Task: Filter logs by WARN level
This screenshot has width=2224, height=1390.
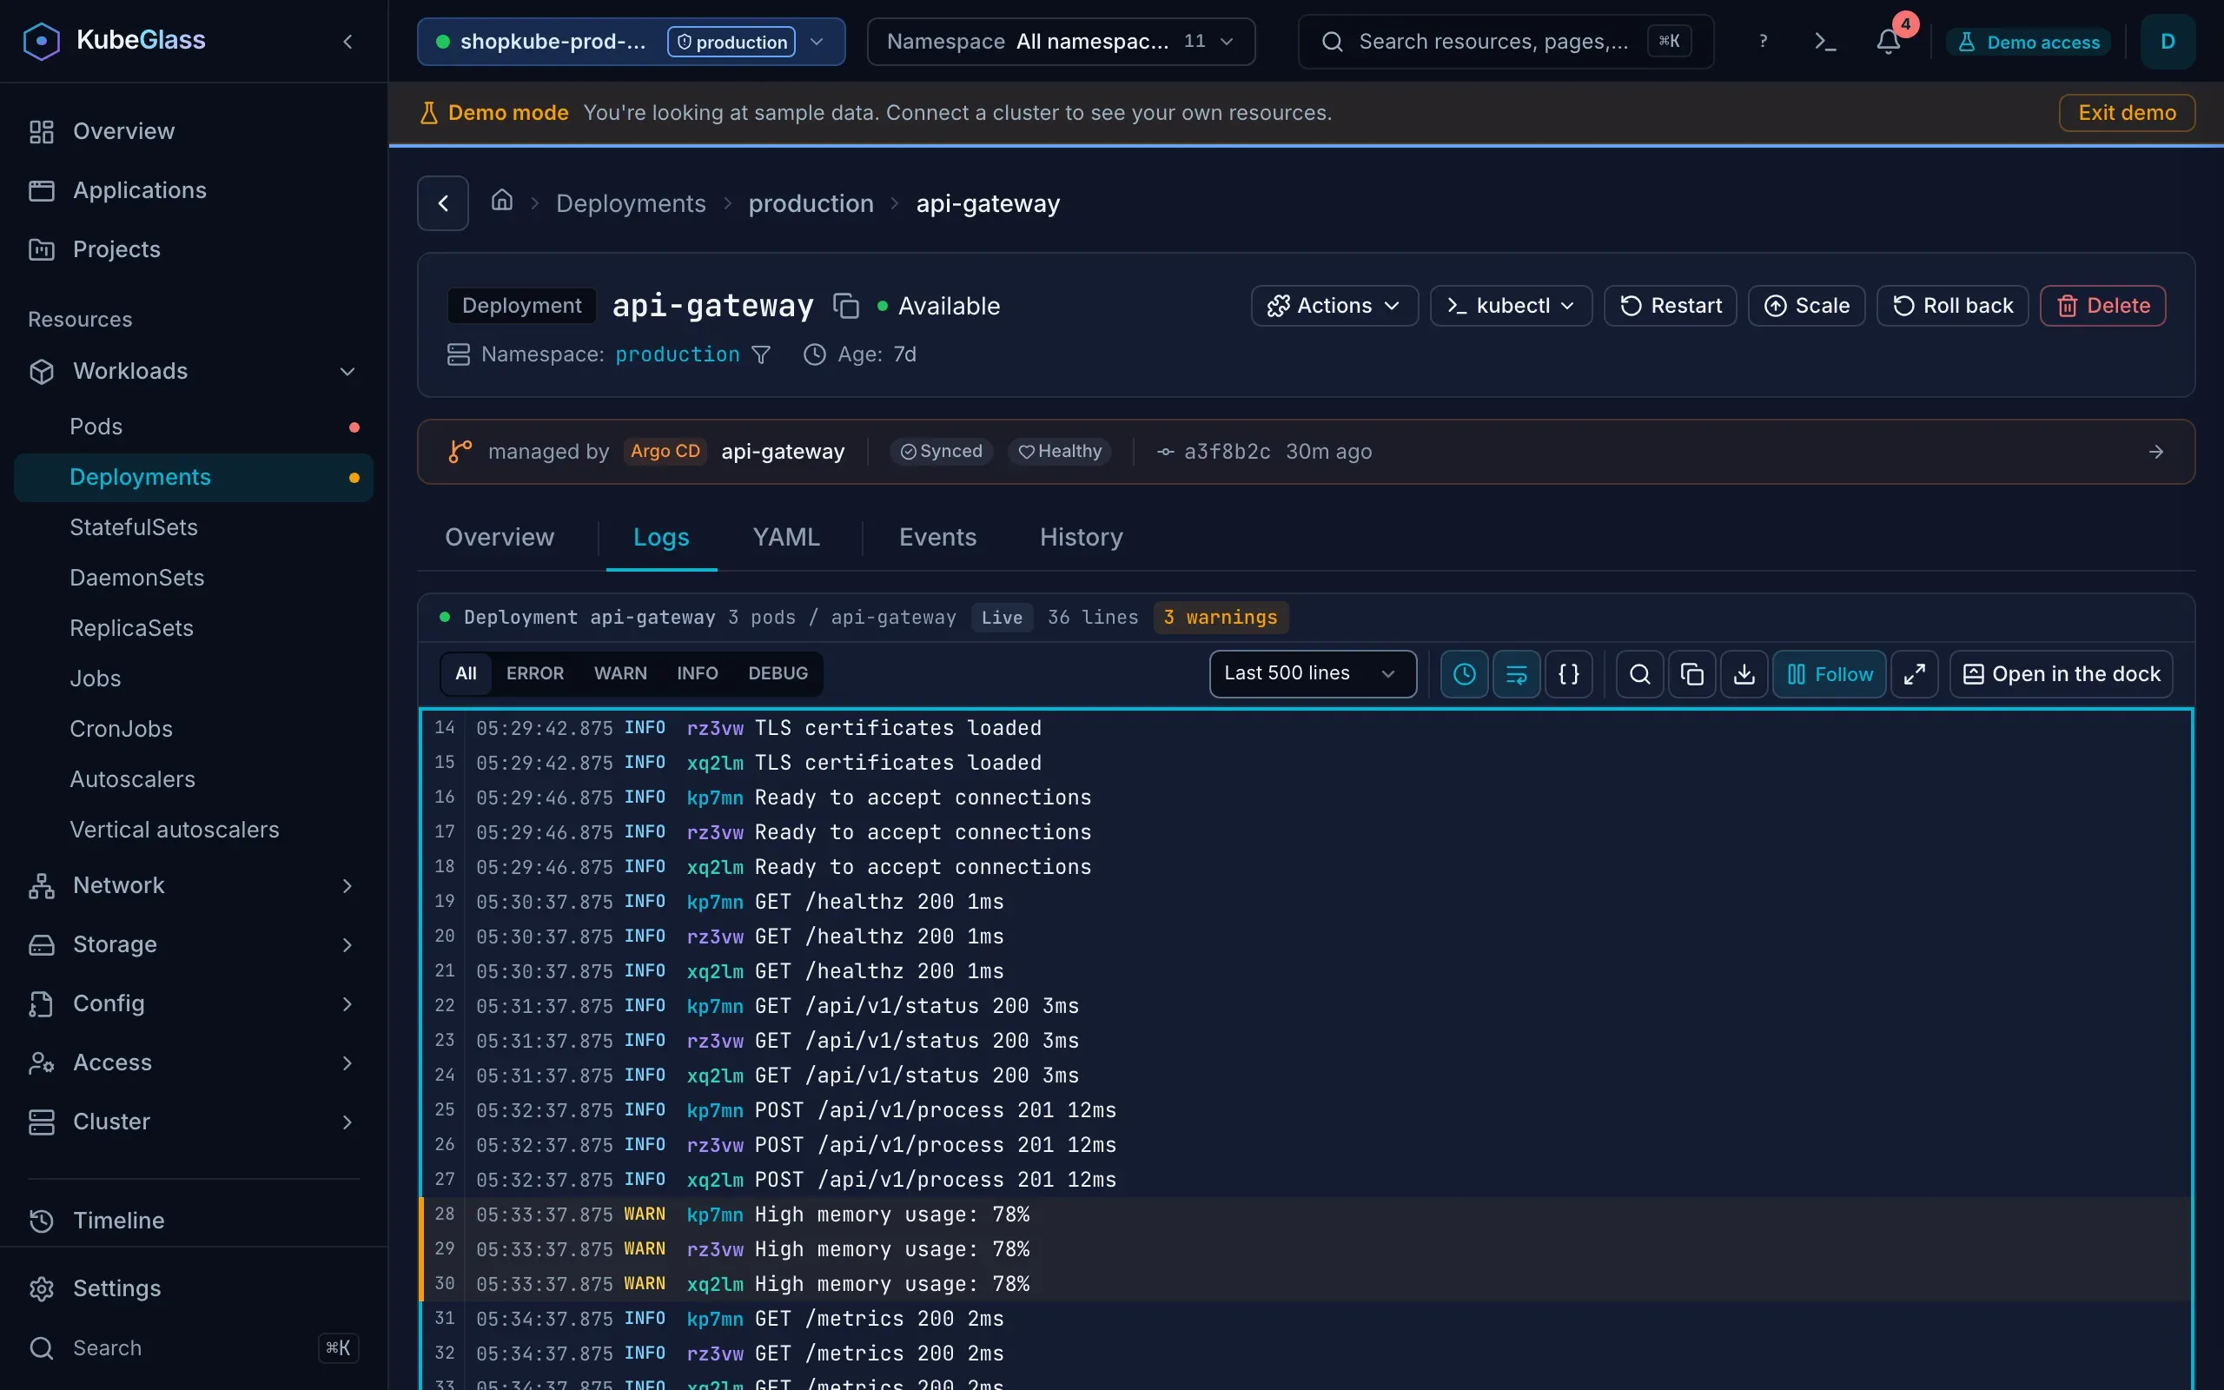Action: coord(620,673)
